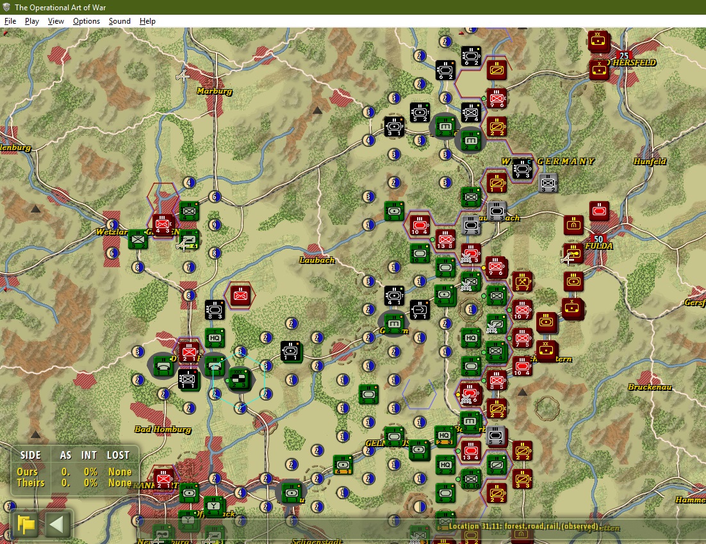The image size is (706, 544).
Task: Open the Help menu
Action: point(147,21)
